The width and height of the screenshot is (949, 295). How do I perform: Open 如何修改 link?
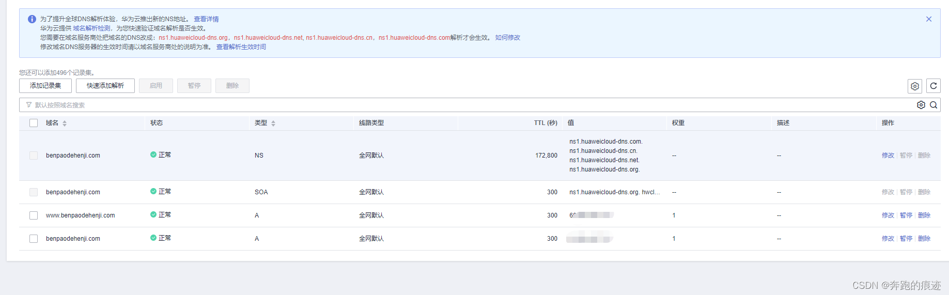point(508,38)
